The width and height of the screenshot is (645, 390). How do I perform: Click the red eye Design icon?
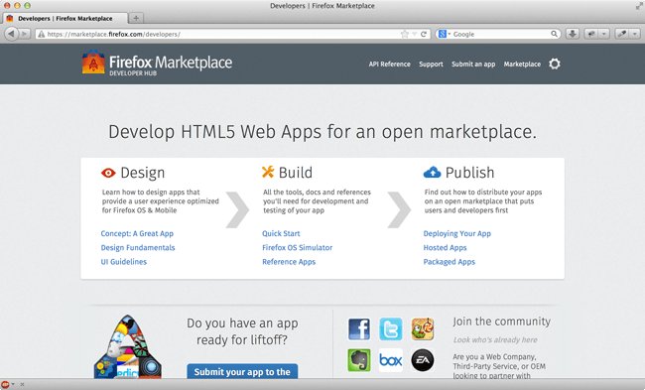pos(108,173)
